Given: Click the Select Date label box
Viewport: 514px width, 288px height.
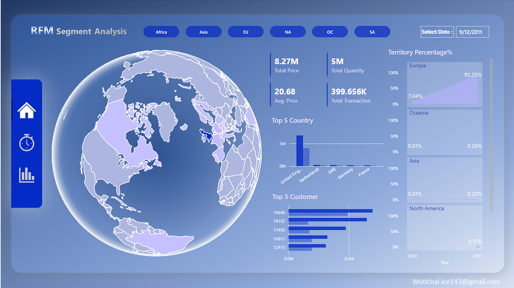Looking at the screenshot, I should click(437, 32).
